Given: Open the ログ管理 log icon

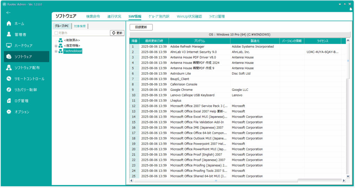Looking at the screenshot, I should [9, 101].
